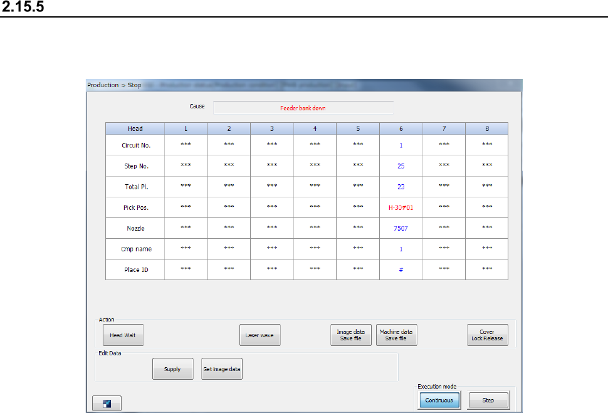Click Circuit No. value 1 for head 6

coord(401,145)
